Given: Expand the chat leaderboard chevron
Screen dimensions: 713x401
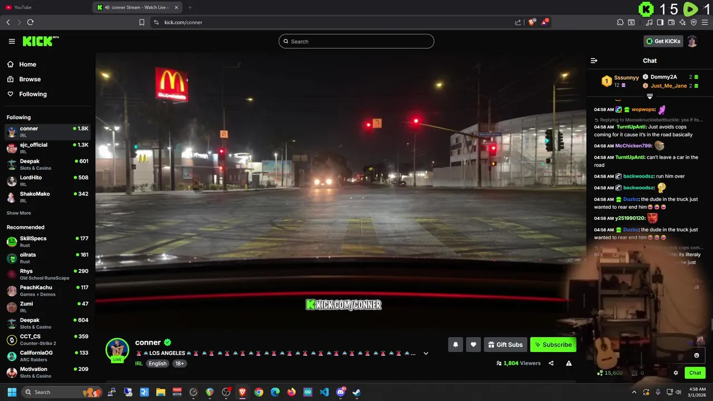Looking at the screenshot, I should pyautogui.click(x=649, y=96).
